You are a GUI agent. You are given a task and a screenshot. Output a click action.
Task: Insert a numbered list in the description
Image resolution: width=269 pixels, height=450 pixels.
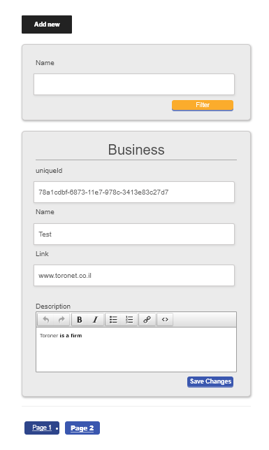point(129,319)
